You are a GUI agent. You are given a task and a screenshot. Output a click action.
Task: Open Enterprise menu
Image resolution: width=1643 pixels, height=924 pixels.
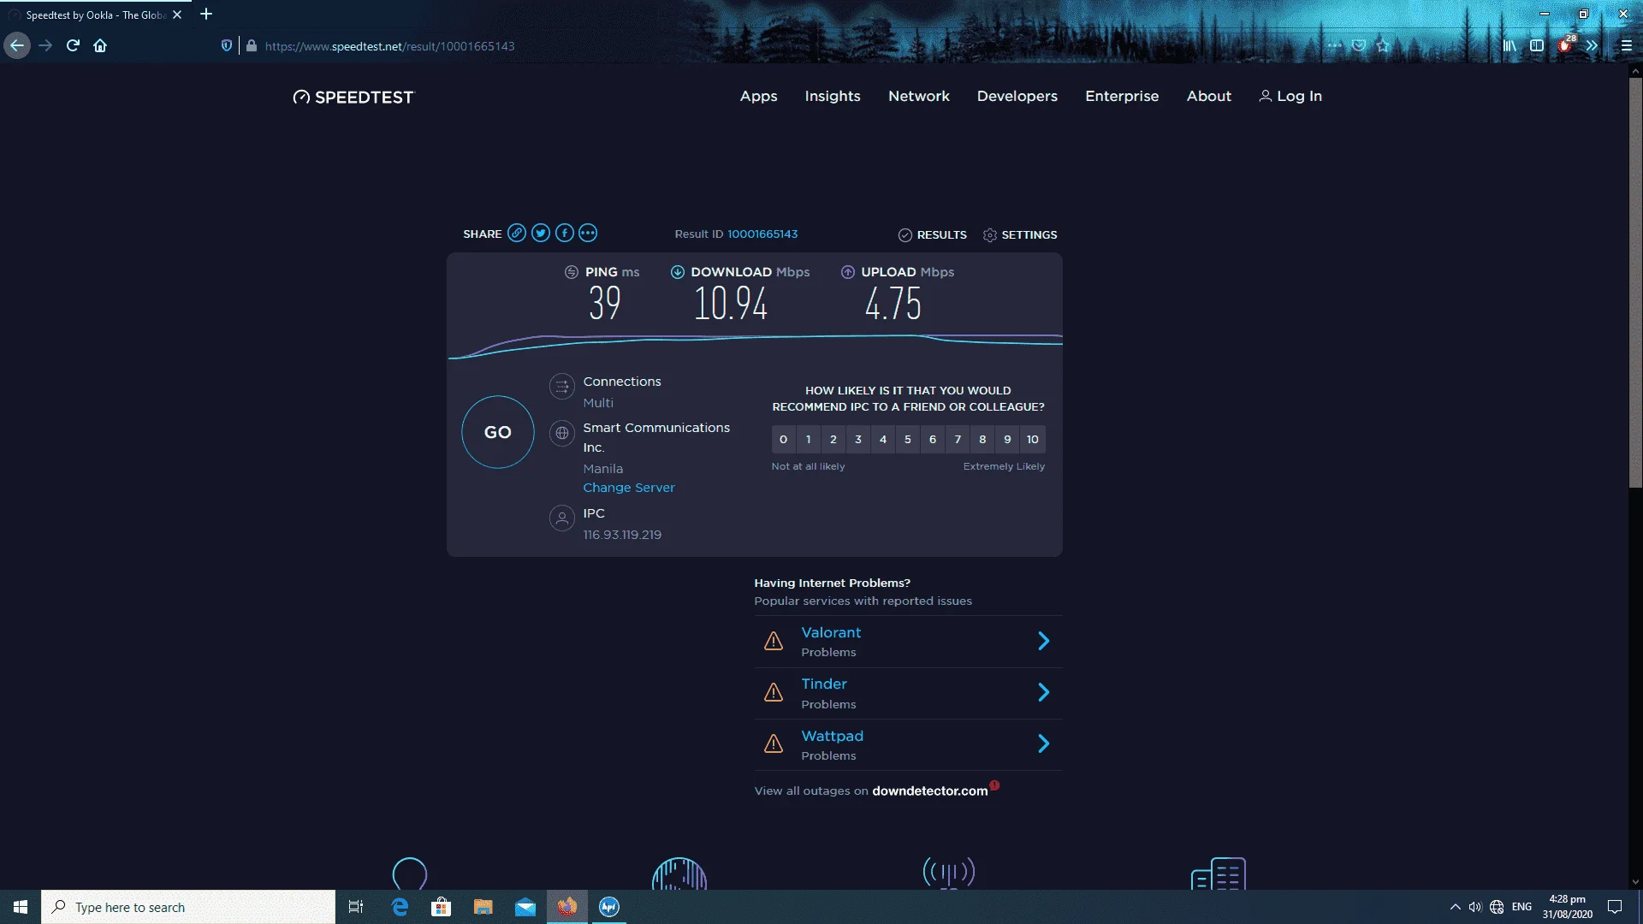coord(1122,96)
